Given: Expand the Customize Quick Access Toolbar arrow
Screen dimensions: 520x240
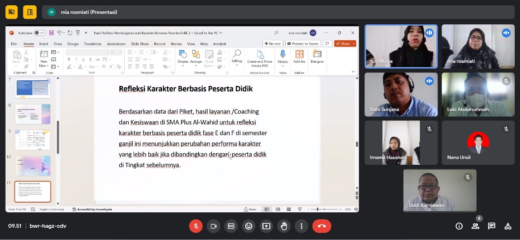Looking at the screenshot, I should click(86, 33).
